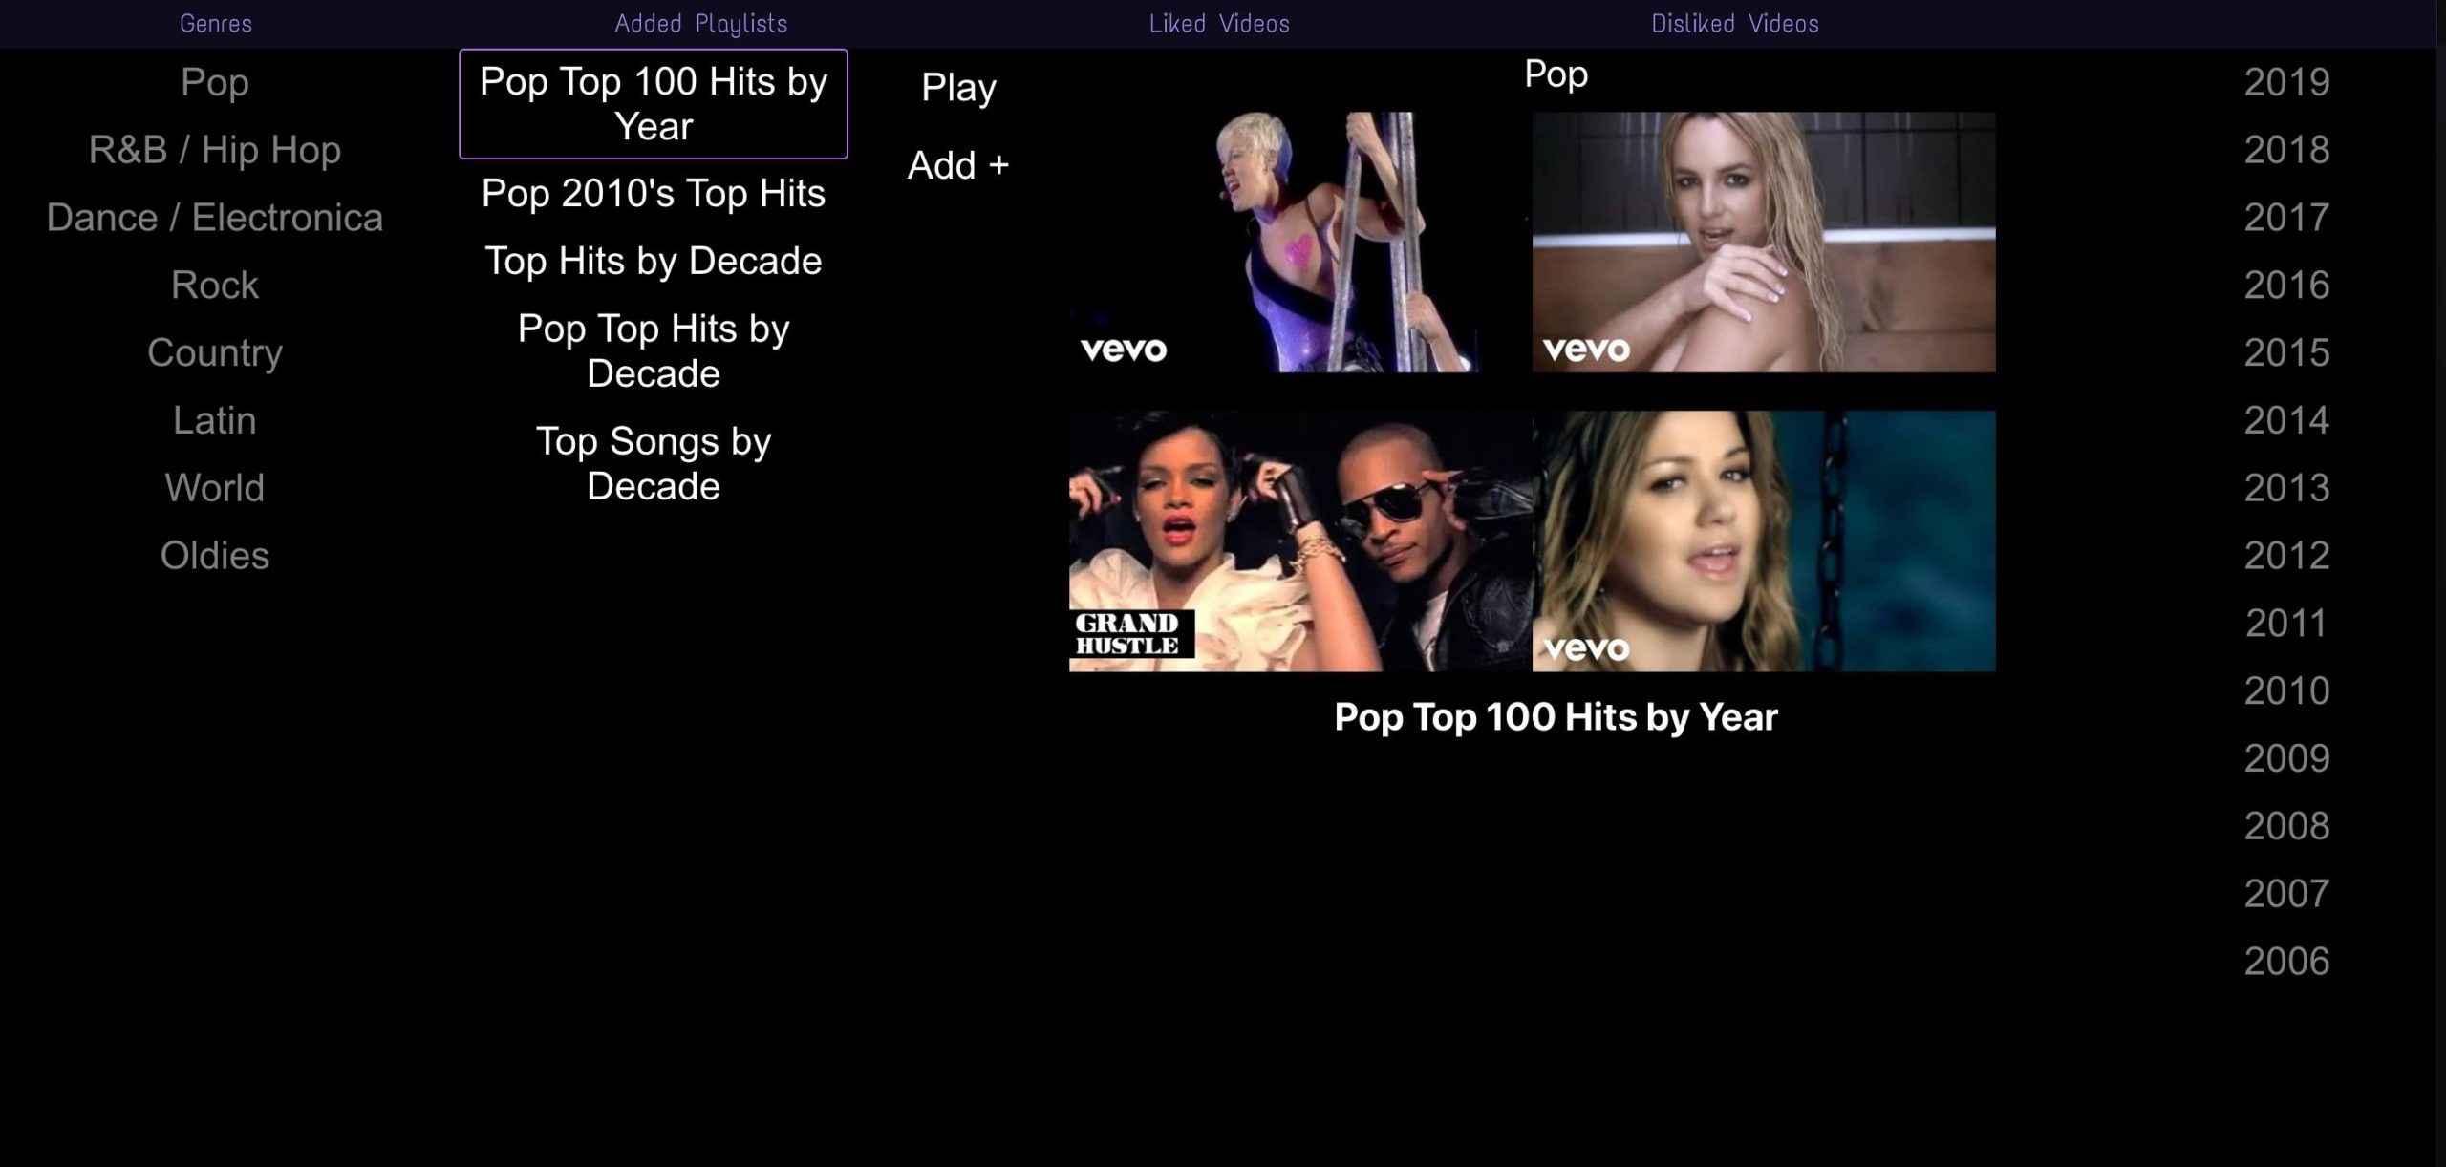The image size is (2446, 1167).
Task: Click the Grand Hustle video thumbnail
Action: click(1300, 541)
